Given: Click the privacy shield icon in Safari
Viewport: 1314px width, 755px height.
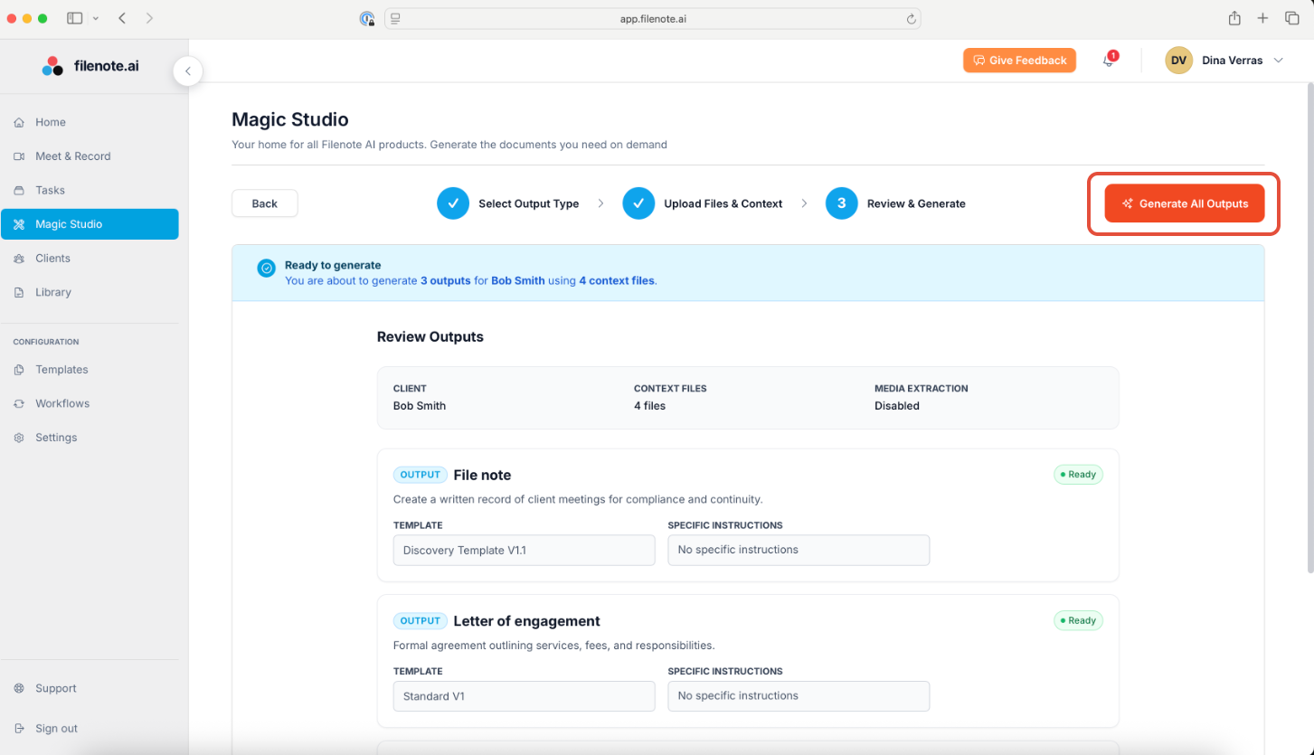Looking at the screenshot, I should pyautogui.click(x=367, y=19).
